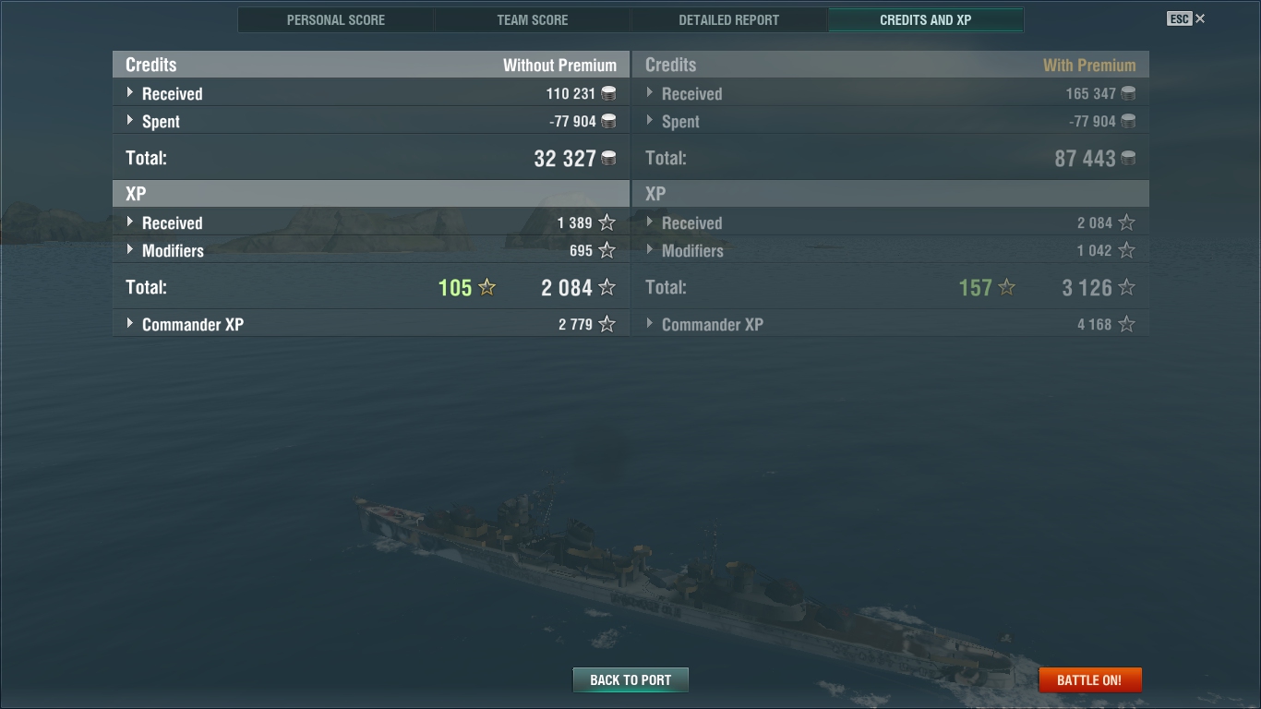Click the star icon next to 1 389 XP

[606, 222]
